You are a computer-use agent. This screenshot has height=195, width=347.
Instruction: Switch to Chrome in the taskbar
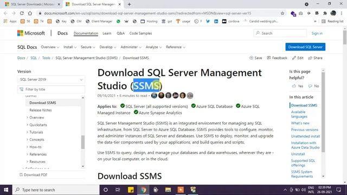[x=143, y=190]
